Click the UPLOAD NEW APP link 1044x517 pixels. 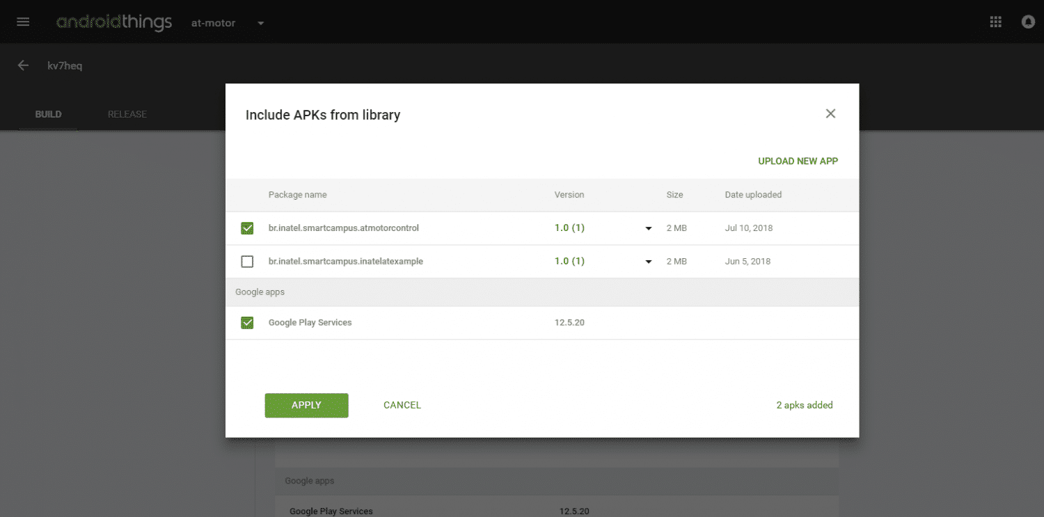798,161
